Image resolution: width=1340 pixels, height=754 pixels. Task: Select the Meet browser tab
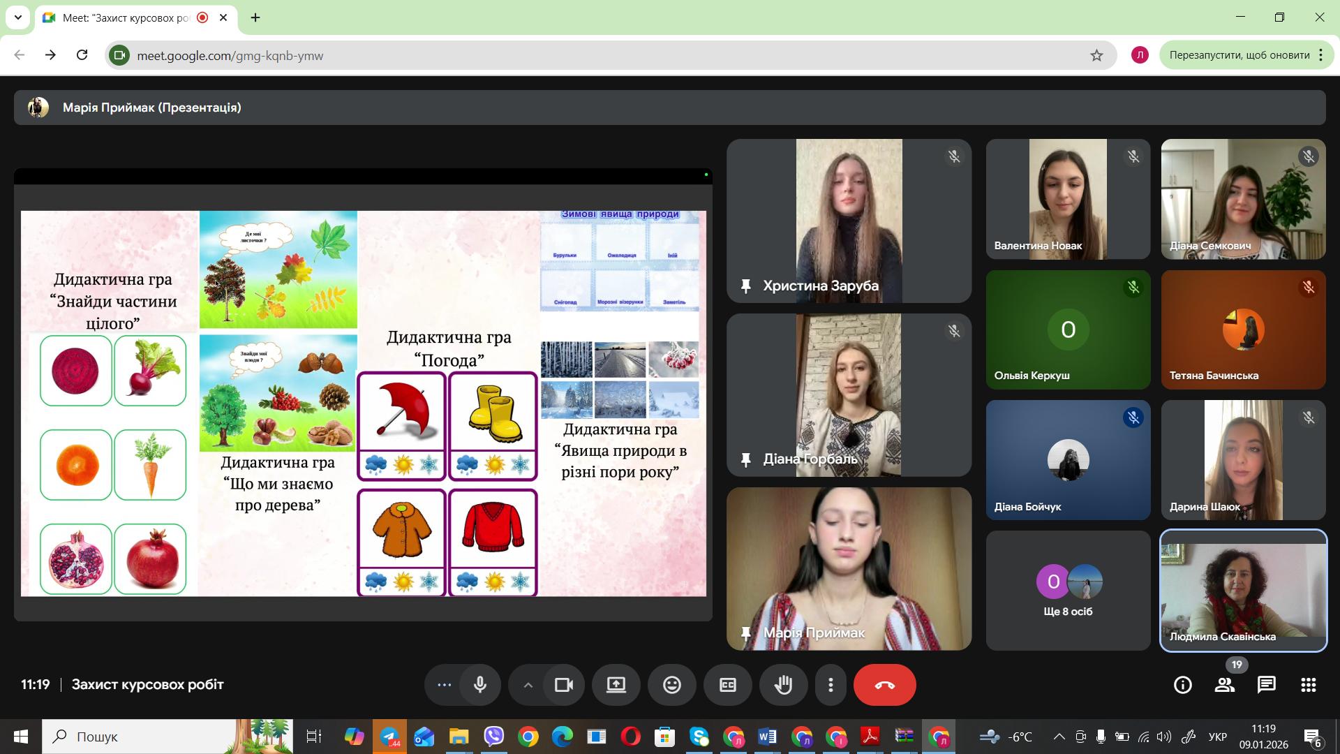point(126,17)
